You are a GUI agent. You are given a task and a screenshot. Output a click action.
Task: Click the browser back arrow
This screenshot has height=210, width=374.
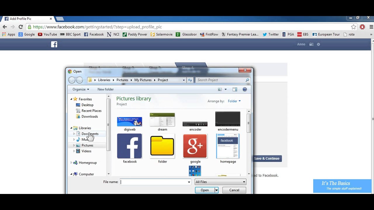pyautogui.click(x=5, y=27)
